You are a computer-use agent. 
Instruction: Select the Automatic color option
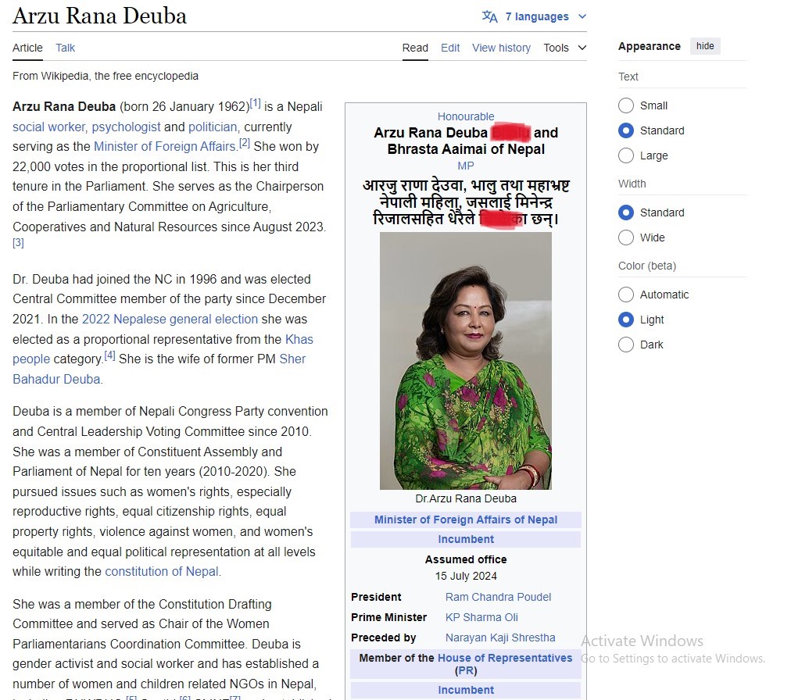tap(626, 295)
